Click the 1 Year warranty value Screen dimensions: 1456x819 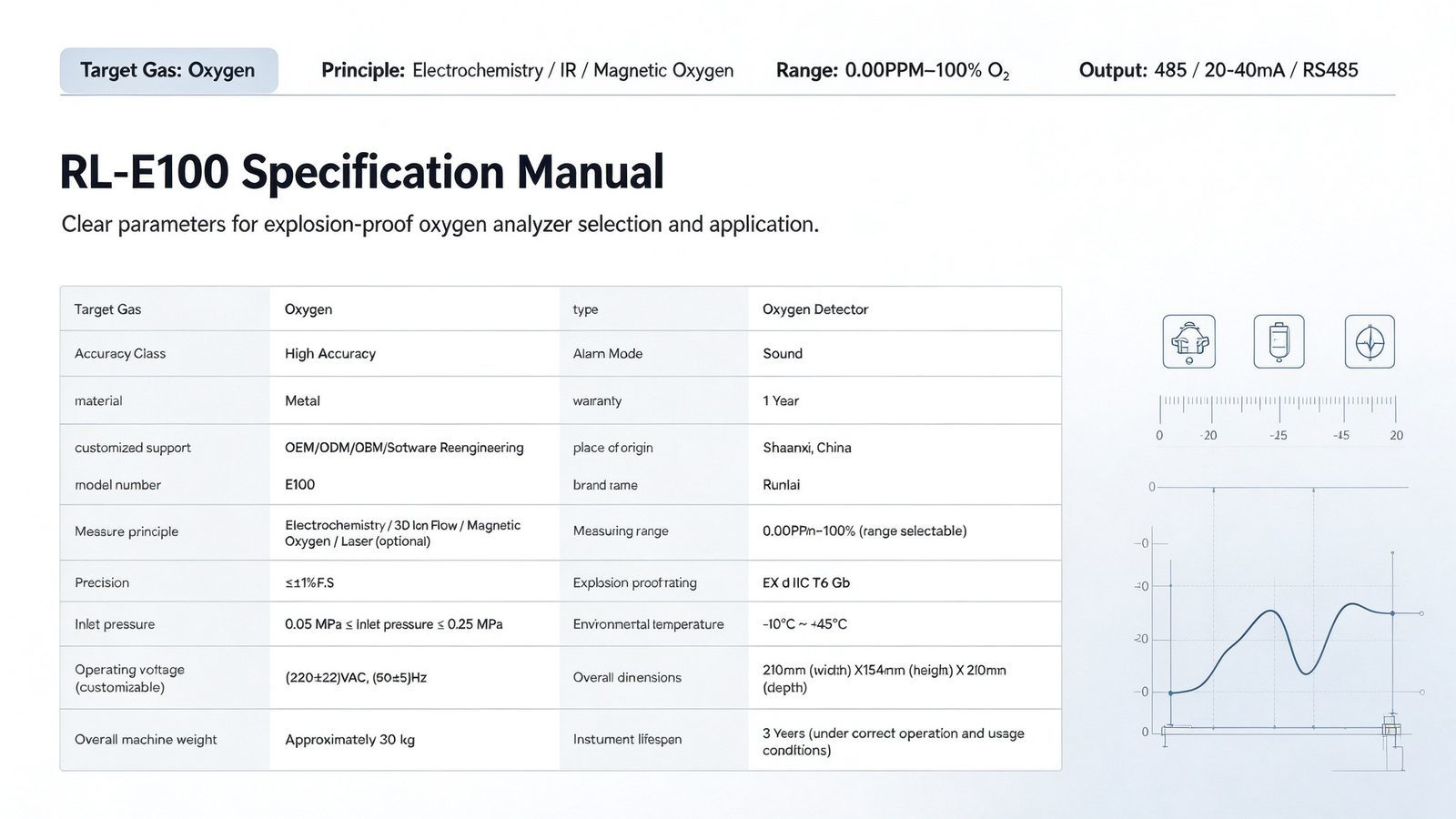pos(781,400)
